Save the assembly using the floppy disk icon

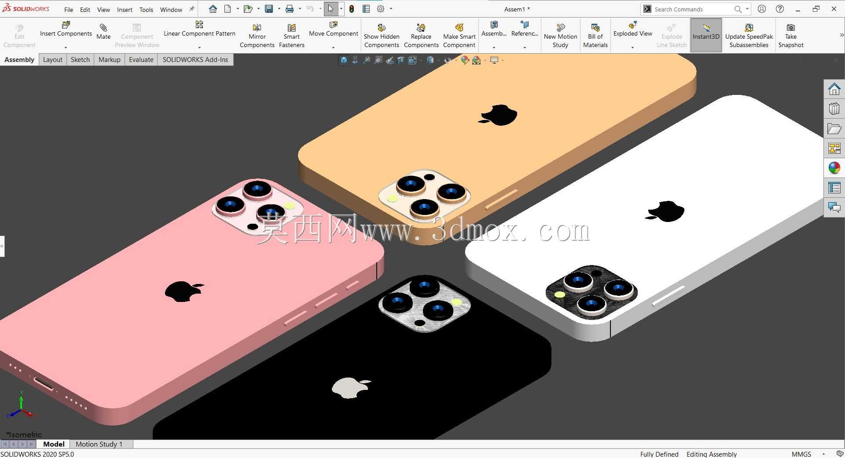[269, 9]
